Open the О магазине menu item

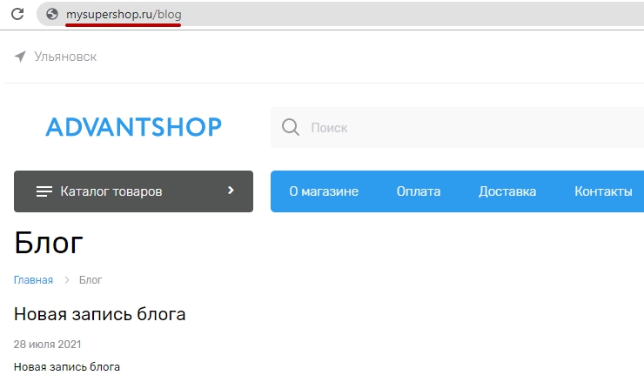pyautogui.click(x=324, y=191)
